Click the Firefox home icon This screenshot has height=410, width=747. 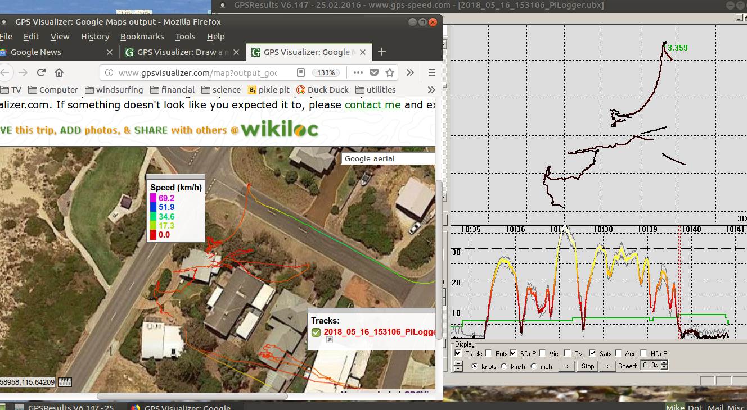point(59,72)
